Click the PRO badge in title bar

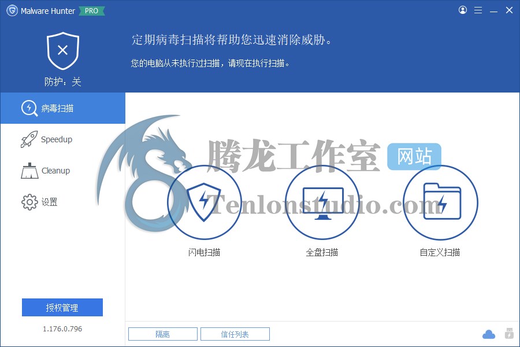click(x=91, y=11)
